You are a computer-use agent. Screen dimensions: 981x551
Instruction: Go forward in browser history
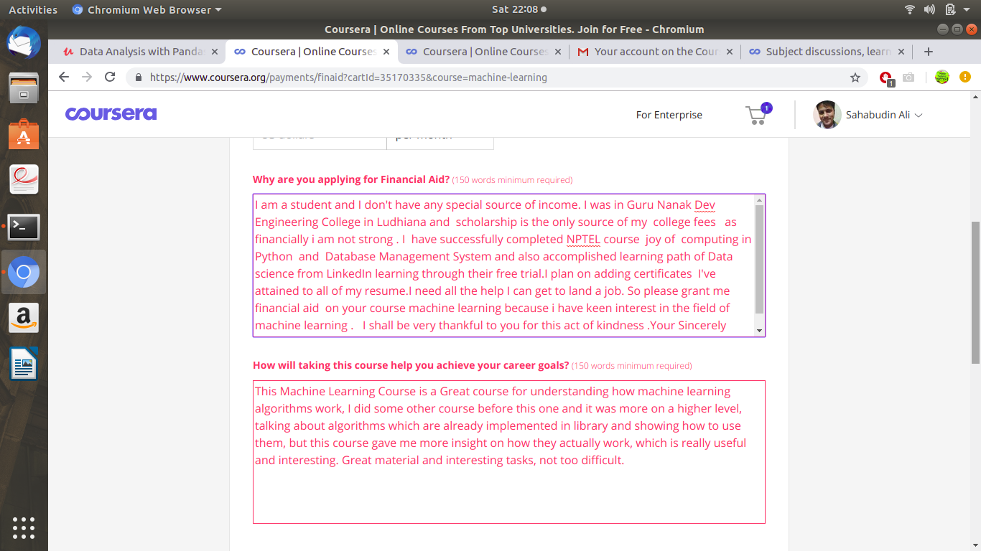[x=87, y=77]
